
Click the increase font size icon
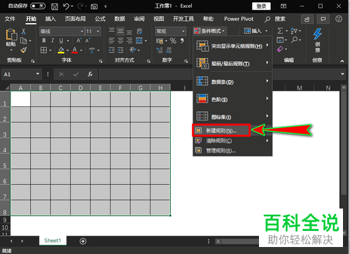(79, 41)
